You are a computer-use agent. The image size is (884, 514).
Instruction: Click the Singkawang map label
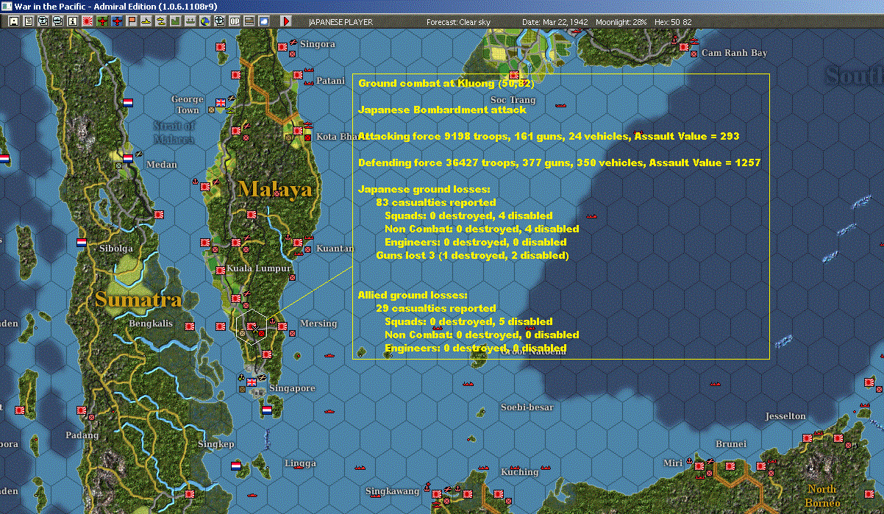pos(392,490)
